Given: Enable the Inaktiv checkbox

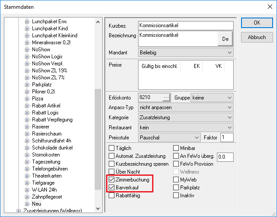Looking at the screenshot, I should pyautogui.click(x=176, y=196).
